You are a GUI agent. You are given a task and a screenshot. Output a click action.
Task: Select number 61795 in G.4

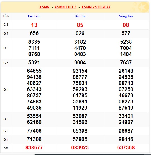80,95
